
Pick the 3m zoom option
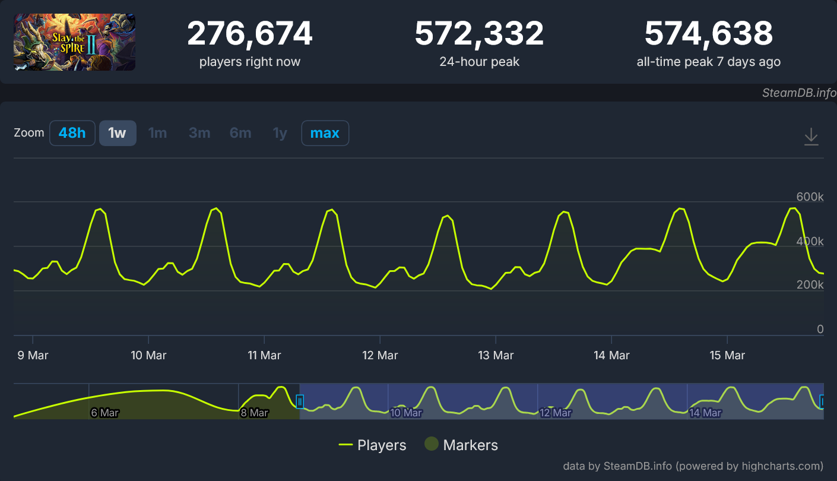pos(199,133)
